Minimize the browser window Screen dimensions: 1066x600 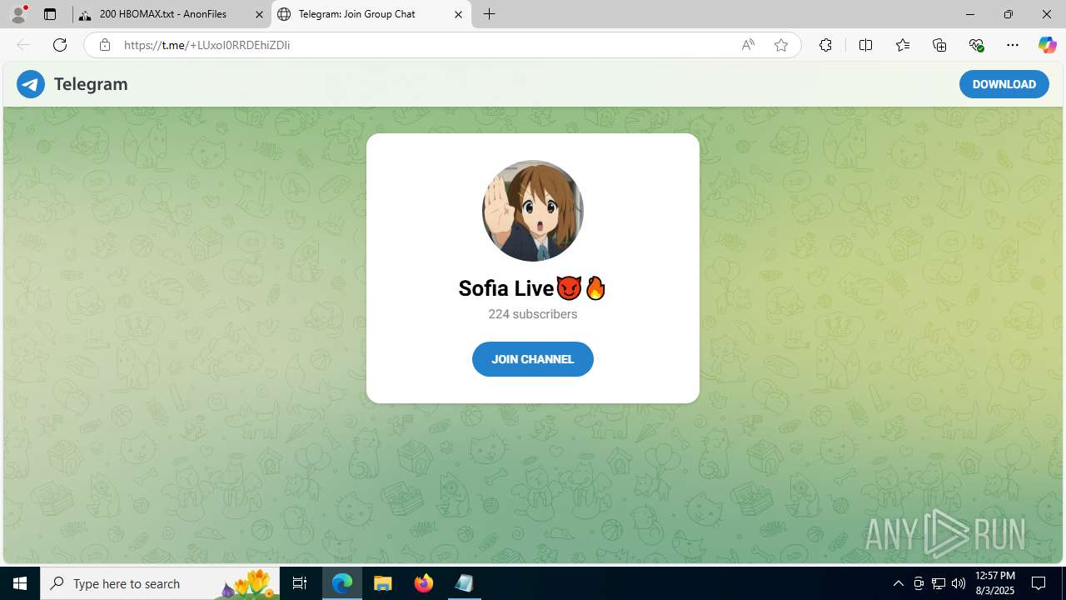point(970,14)
